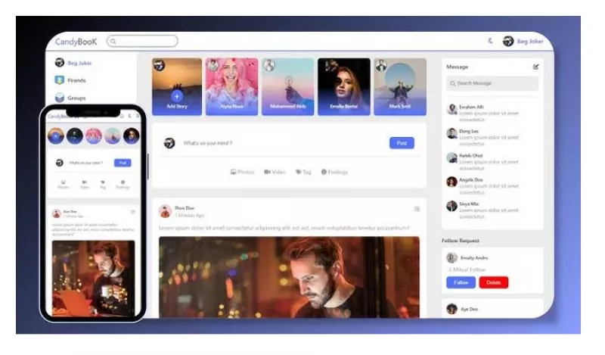This screenshot has height=355, width=605.
Task: Add a new story with plus icon
Action: (x=177, y=96)
